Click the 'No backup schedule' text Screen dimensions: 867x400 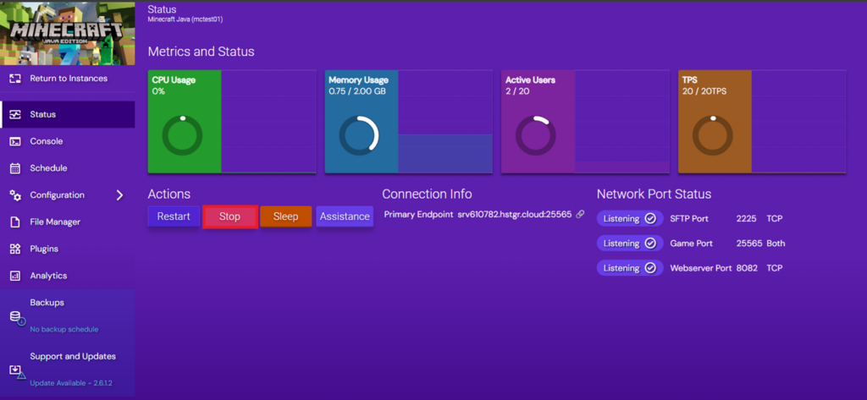(x=64, y=329)
